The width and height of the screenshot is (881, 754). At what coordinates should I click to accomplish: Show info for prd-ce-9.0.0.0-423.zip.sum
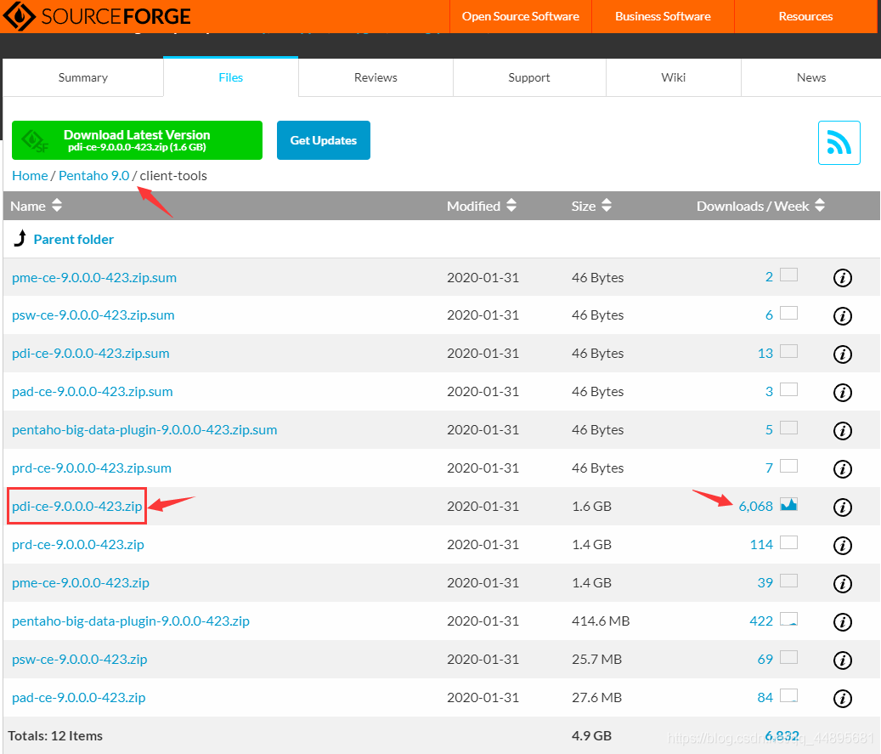coord(842,469)
